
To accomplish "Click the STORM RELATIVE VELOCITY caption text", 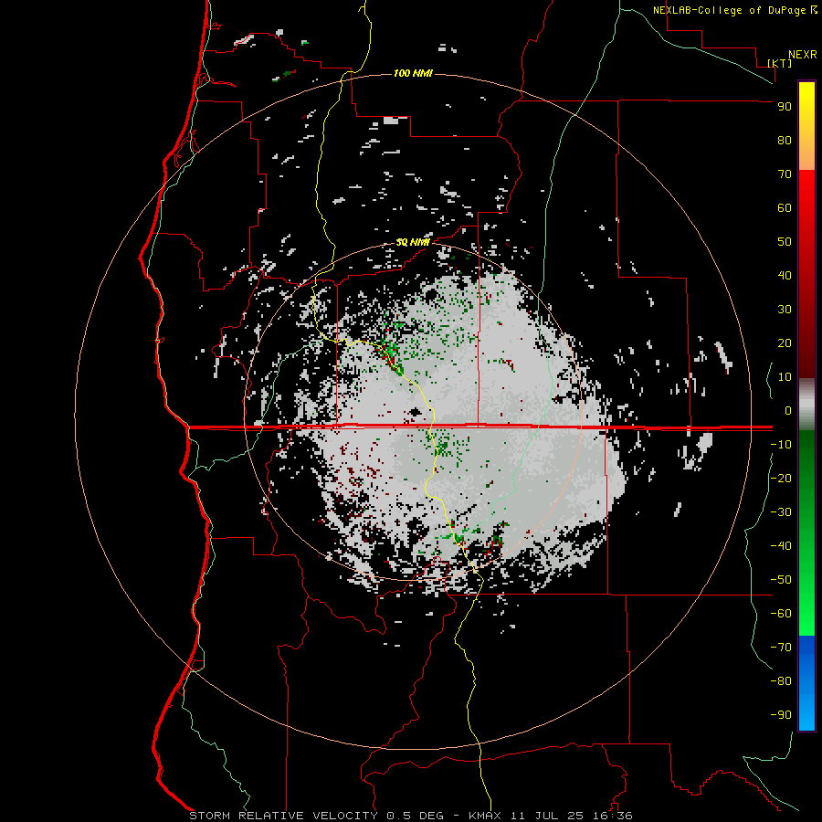I will tap(284, 816).
